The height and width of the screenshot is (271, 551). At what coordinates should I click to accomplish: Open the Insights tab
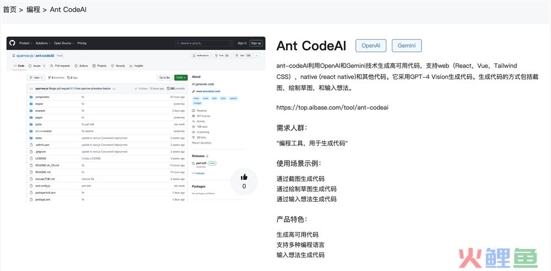point(137,65)
